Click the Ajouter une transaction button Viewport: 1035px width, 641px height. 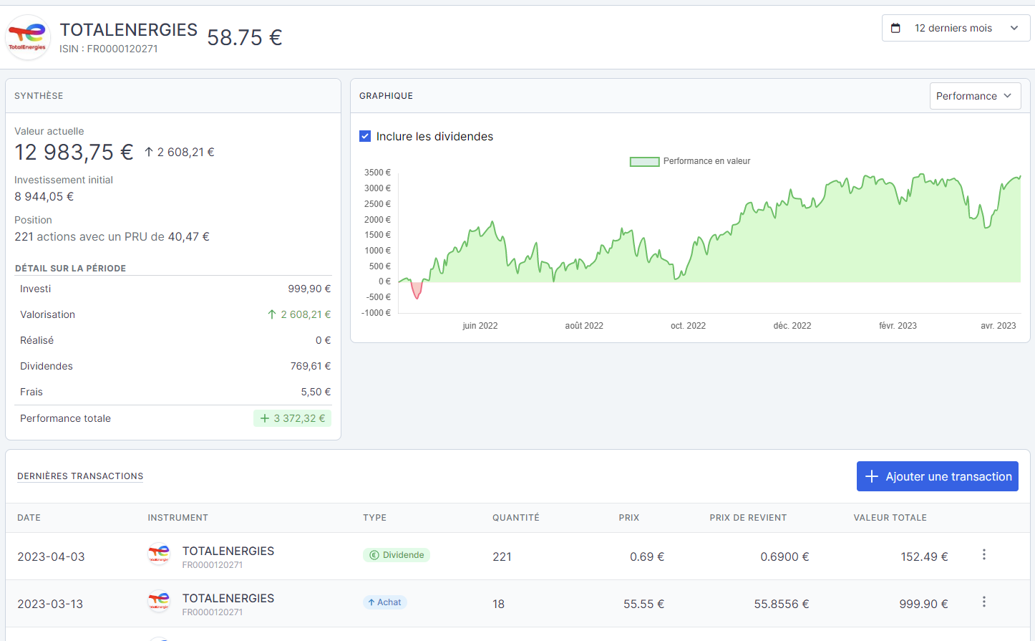(x=938, y=476)
